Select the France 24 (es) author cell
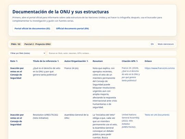Screen dimensions: 185x139 pyautogui.click(x=71, y=68)
